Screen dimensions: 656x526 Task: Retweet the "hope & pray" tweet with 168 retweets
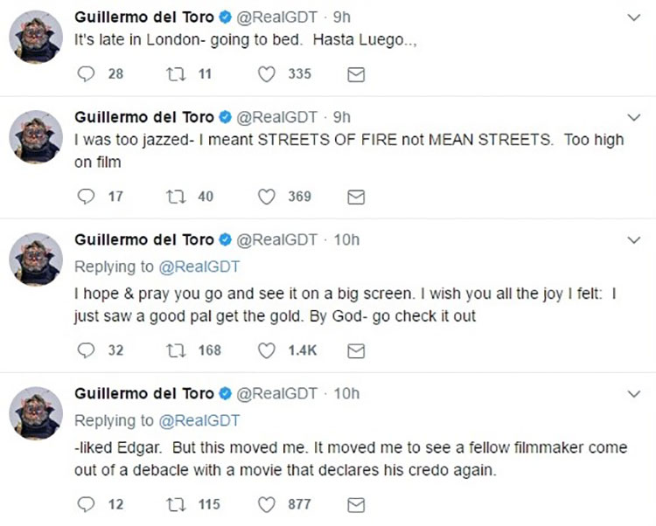[x=173, y=350]
